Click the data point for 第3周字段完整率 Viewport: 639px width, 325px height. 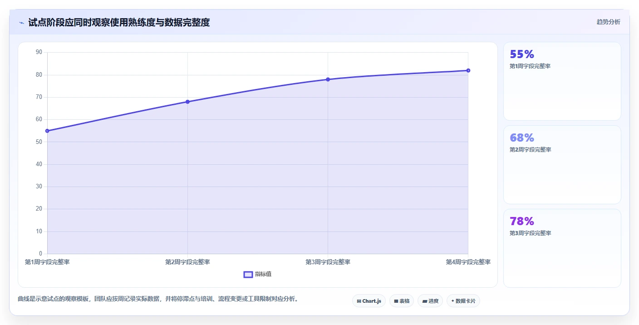328,79
